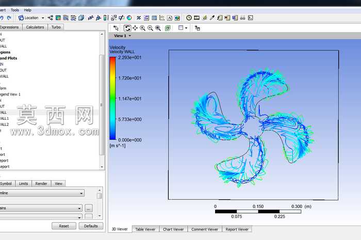
Task: Insert a new Table
Action: tap(154, 18)
